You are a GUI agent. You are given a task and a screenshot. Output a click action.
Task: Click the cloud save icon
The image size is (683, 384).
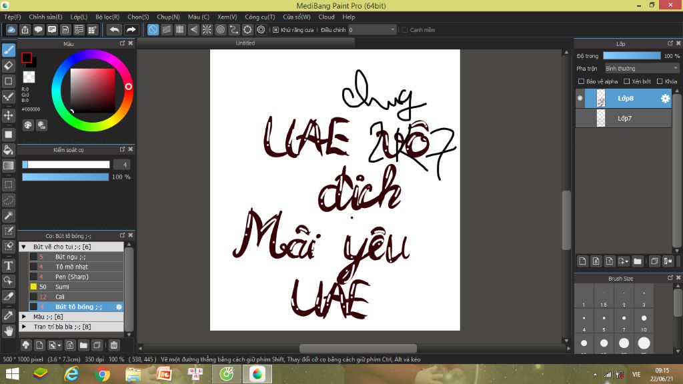click(11, 29)
